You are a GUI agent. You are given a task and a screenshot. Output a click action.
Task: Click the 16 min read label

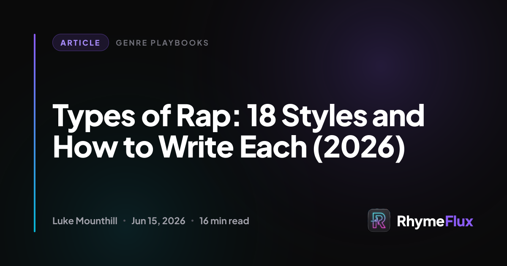pyautogui.click(x=224, y=221)
